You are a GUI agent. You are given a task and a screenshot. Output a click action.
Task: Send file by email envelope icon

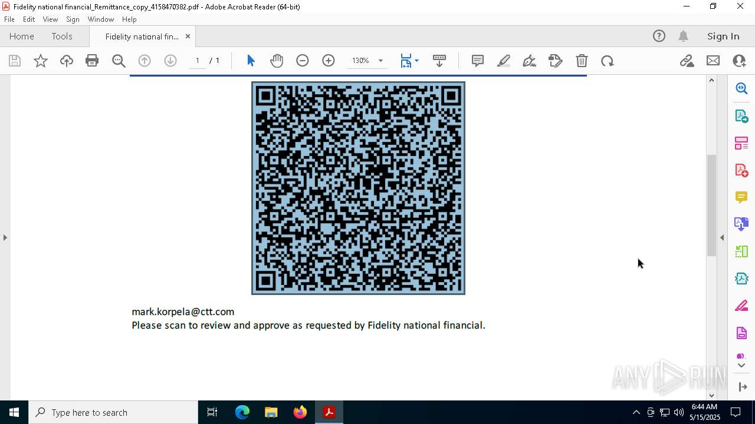pos(713,61)
